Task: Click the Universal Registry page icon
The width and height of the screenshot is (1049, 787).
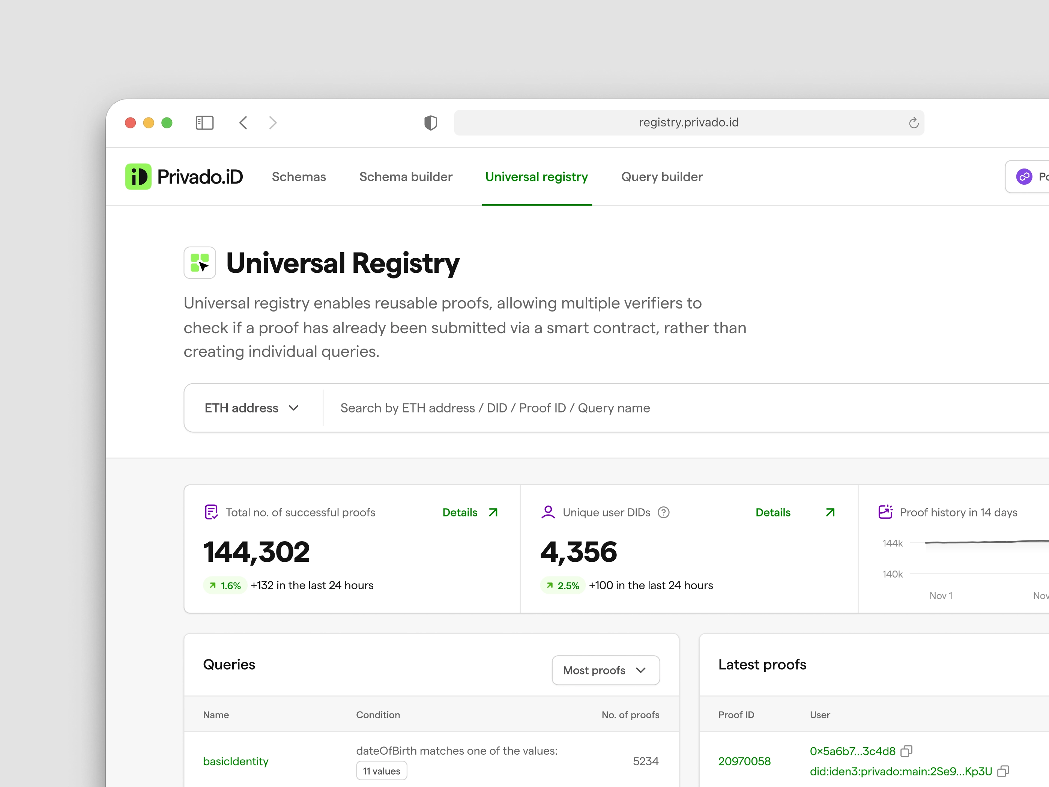Action: (x=200, y=262)
